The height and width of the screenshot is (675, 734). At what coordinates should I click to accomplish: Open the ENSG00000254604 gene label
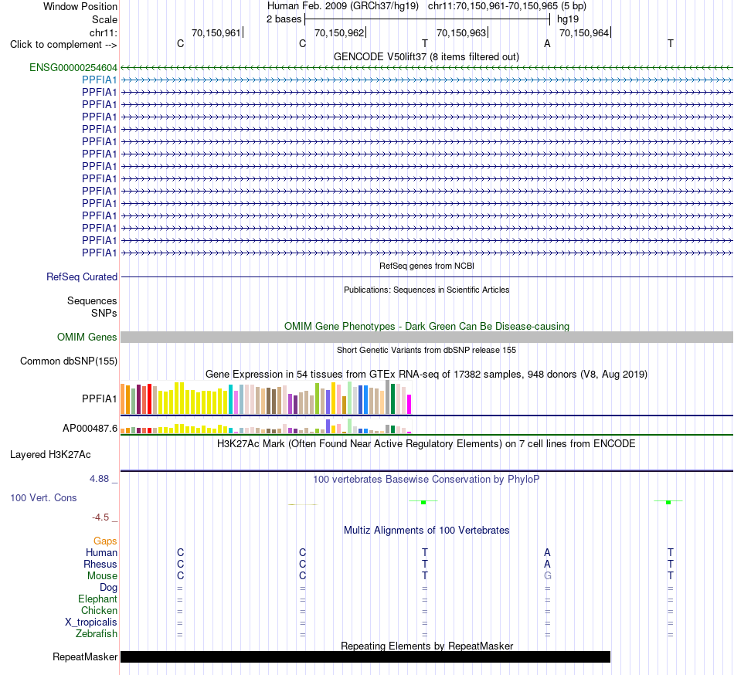pos(73,68)
